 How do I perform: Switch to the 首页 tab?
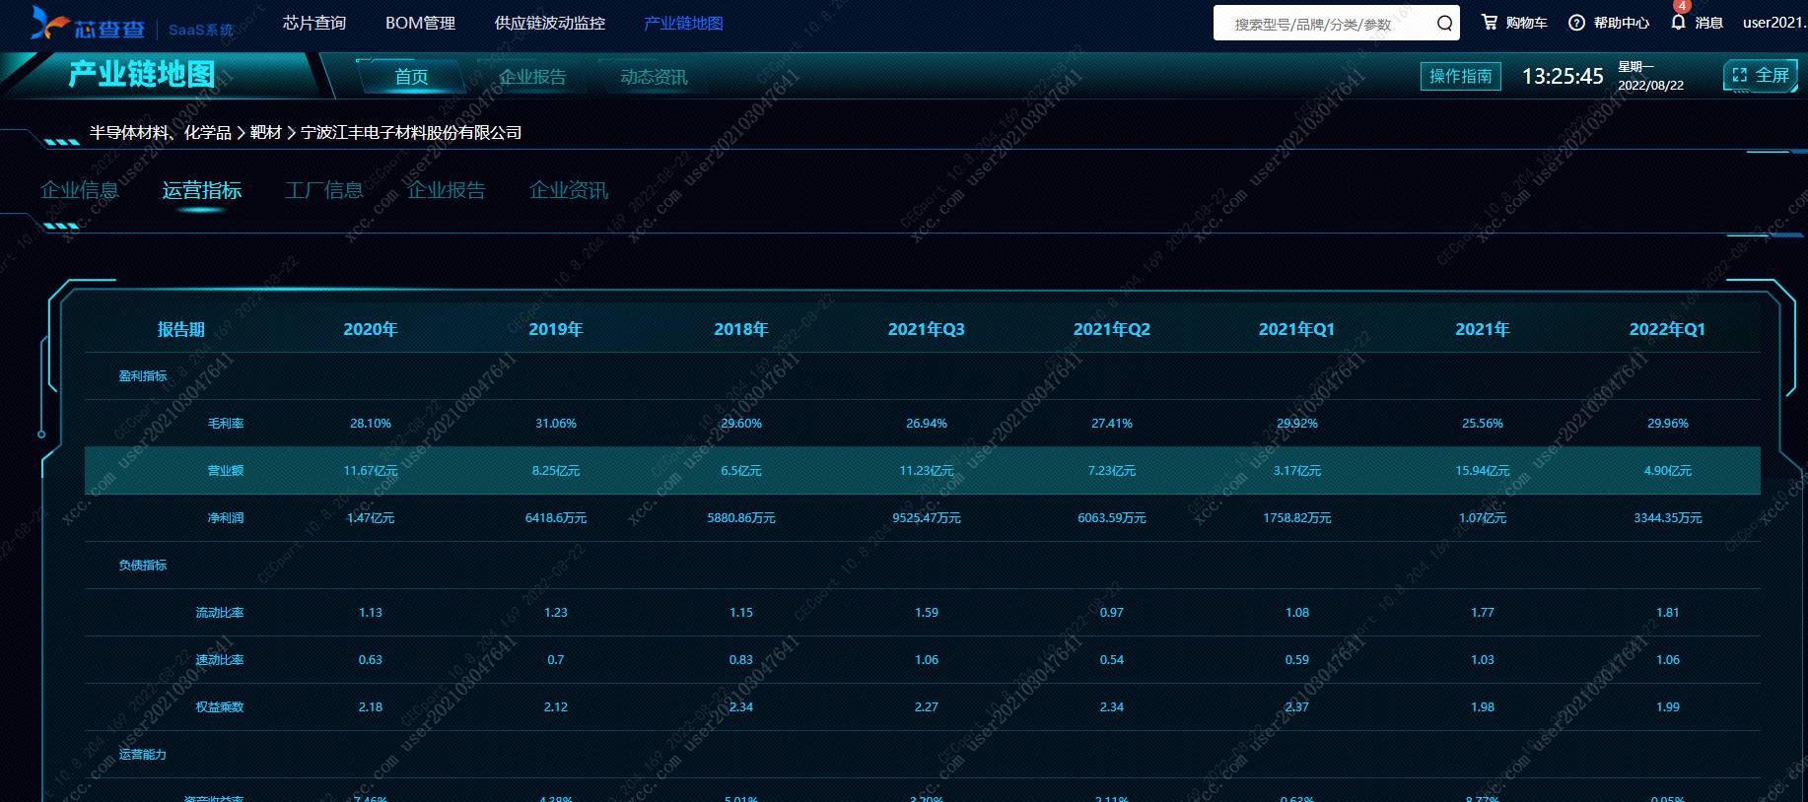coord(411,77)
